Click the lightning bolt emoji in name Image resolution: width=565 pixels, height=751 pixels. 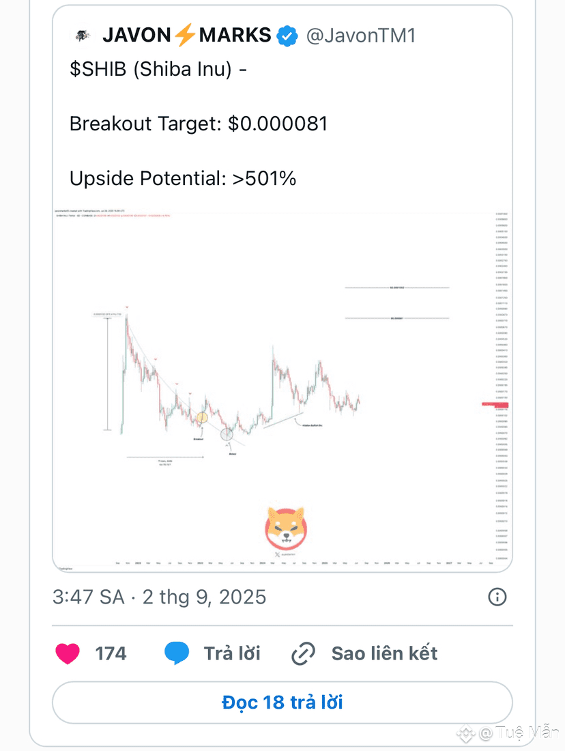[185, 35]
